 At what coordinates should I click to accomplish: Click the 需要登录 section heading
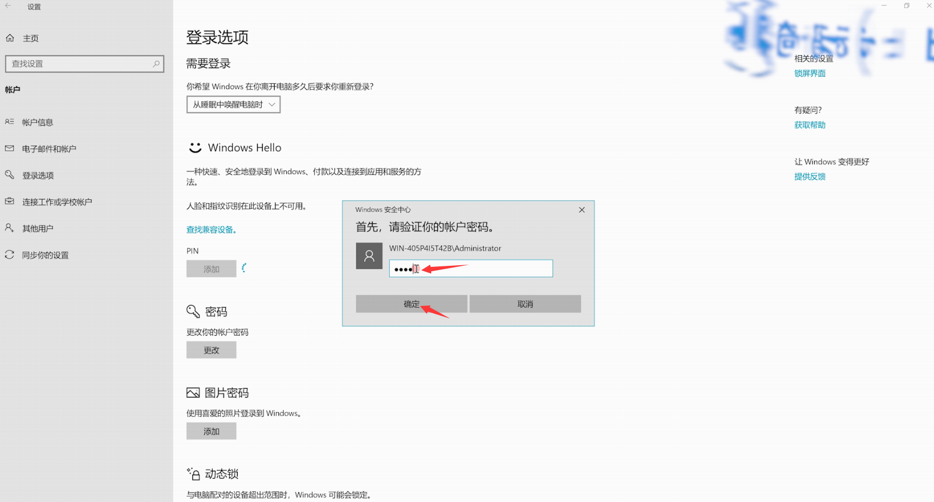(x=209, y=64)
